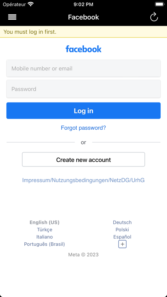Switch language to Italiano
Viewport: 167px width, 297px height.
coord(44,237)
